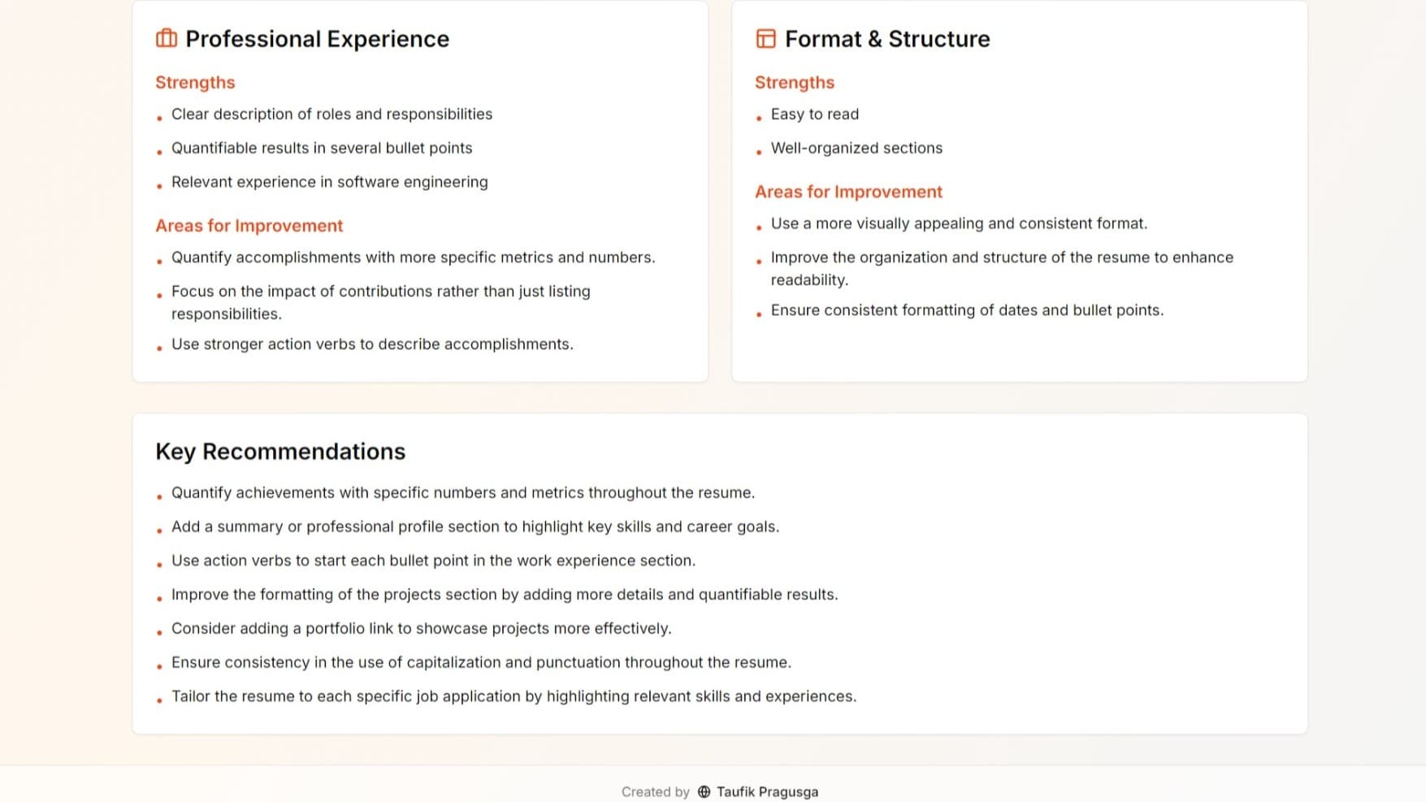The width and height of the screenshot is (1426, 802).
Task: Click the bullet beside 'Tailor the resume' recommendation
Action: pos(159,700)
